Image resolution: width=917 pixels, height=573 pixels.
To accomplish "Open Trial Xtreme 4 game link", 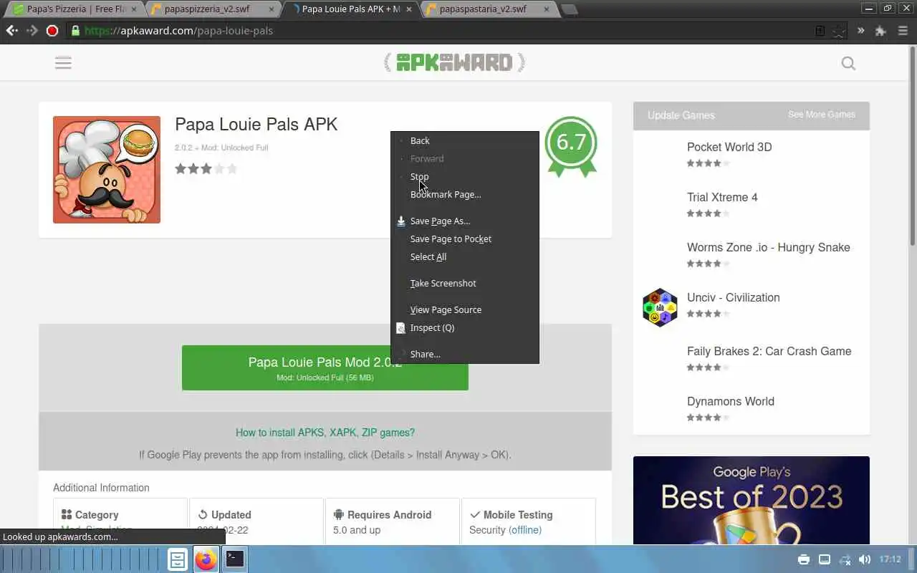I will (x=722, y=197).
